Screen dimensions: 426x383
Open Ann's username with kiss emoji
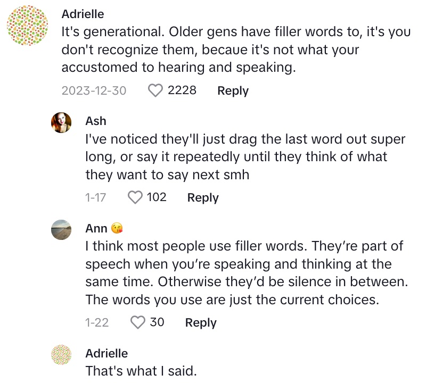pyautogui.click(x=104, y=228)
